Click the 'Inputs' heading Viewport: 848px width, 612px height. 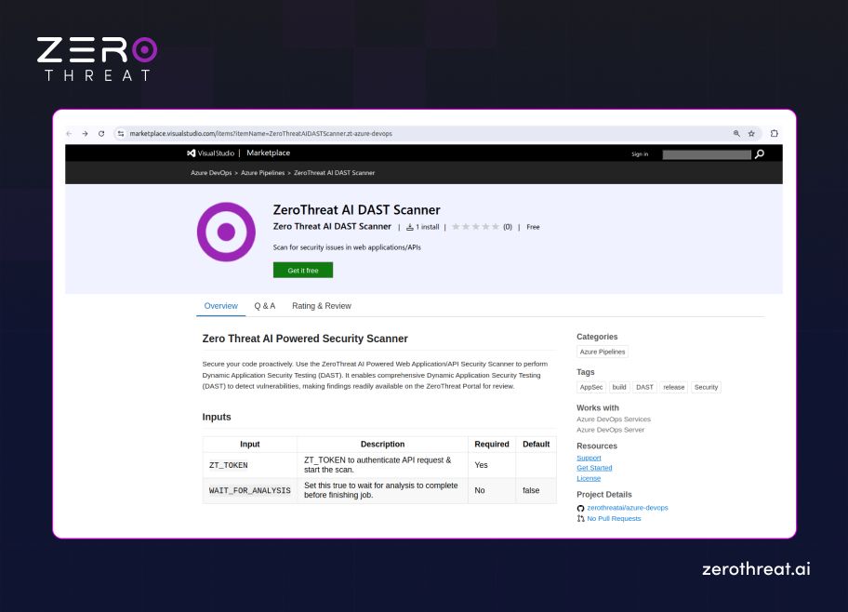217,418
